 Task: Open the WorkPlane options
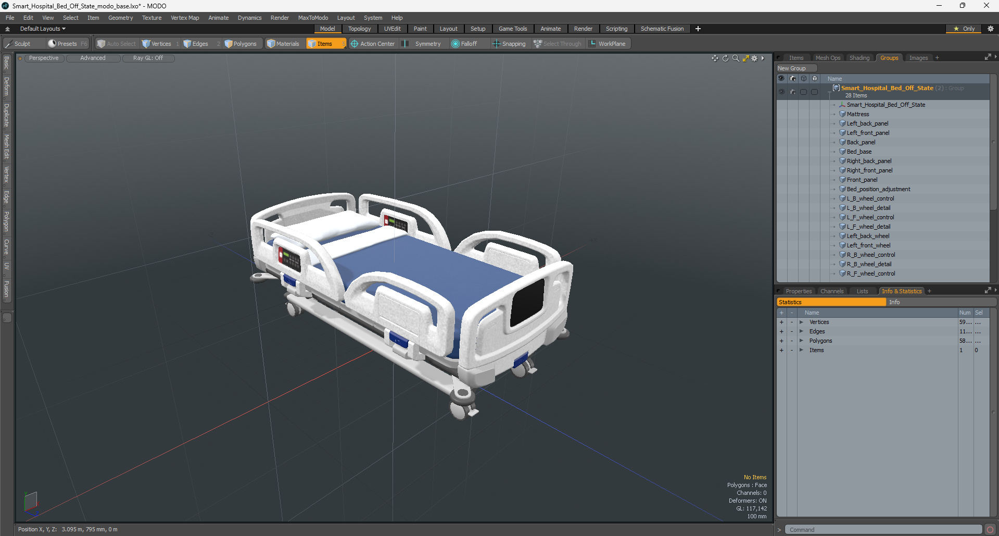(608, 44)
